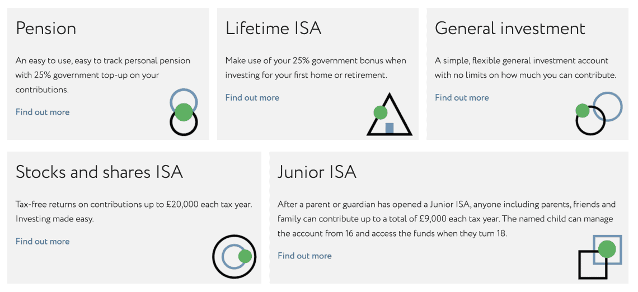Click the Pension overlapping circles icon
The height and width of the screenshot is (292, 638).
click(184, 112)
